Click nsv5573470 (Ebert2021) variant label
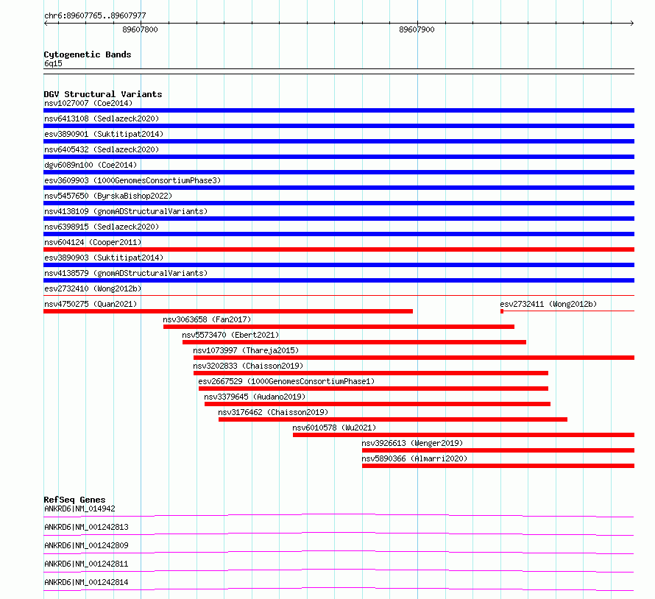 click(230, 335)
